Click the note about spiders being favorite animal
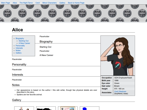Viewport: 147px width, 110px height. [29, 95]
